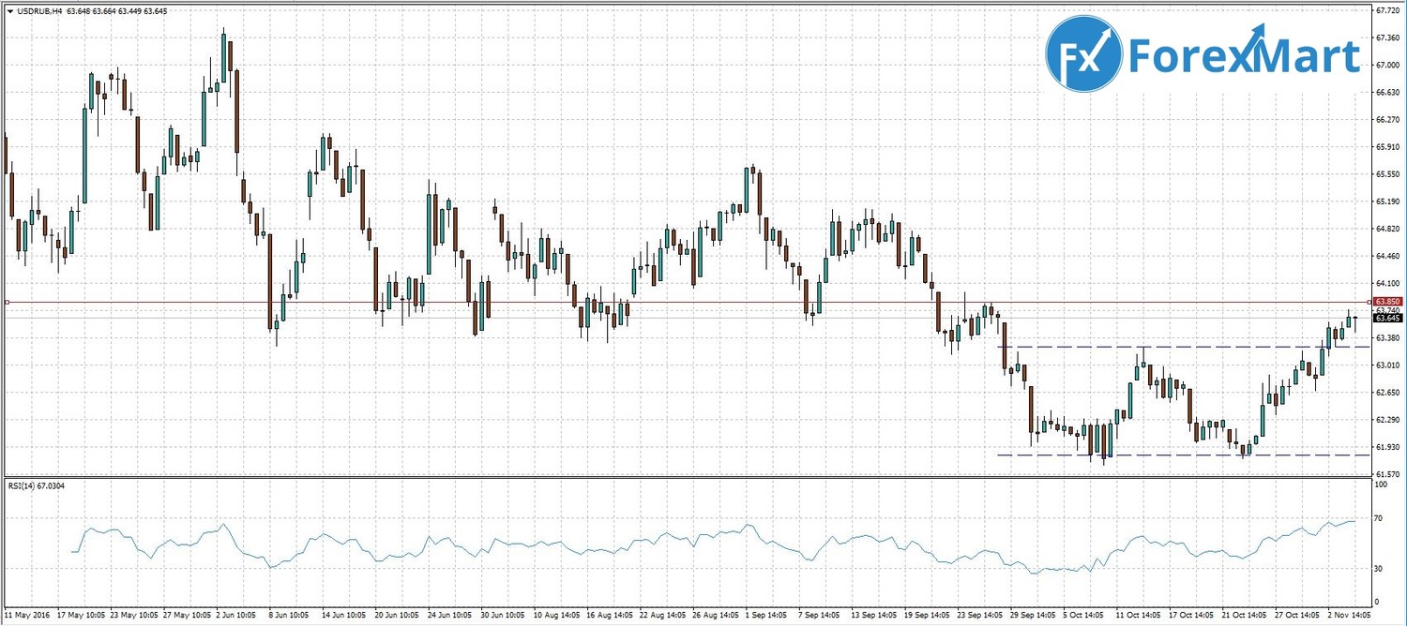Click the 61.570 label on price axis
The width and height of the screenshot is (1407, 626).
pyautogui.click(x=1387, y=474)
